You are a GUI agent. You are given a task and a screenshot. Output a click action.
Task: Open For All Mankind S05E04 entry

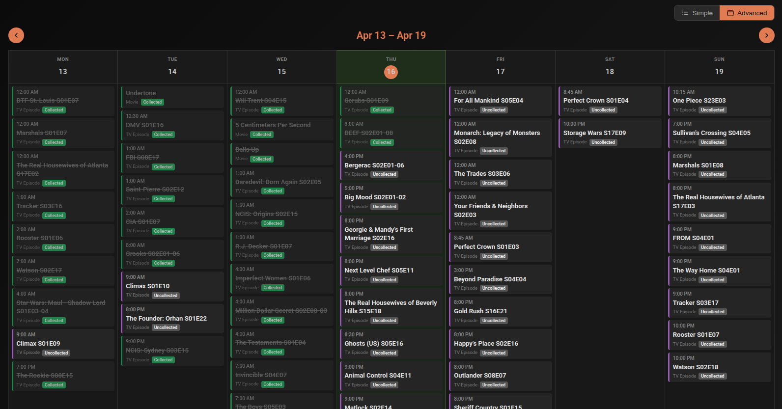[x=501, y=101]
